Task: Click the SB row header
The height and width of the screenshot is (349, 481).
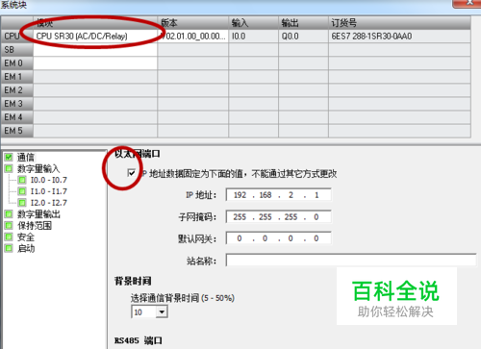Action: pos(17,50)
